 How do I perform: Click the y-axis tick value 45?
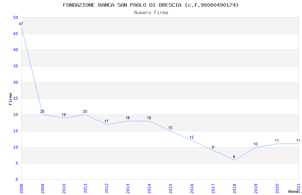point(16,34)
